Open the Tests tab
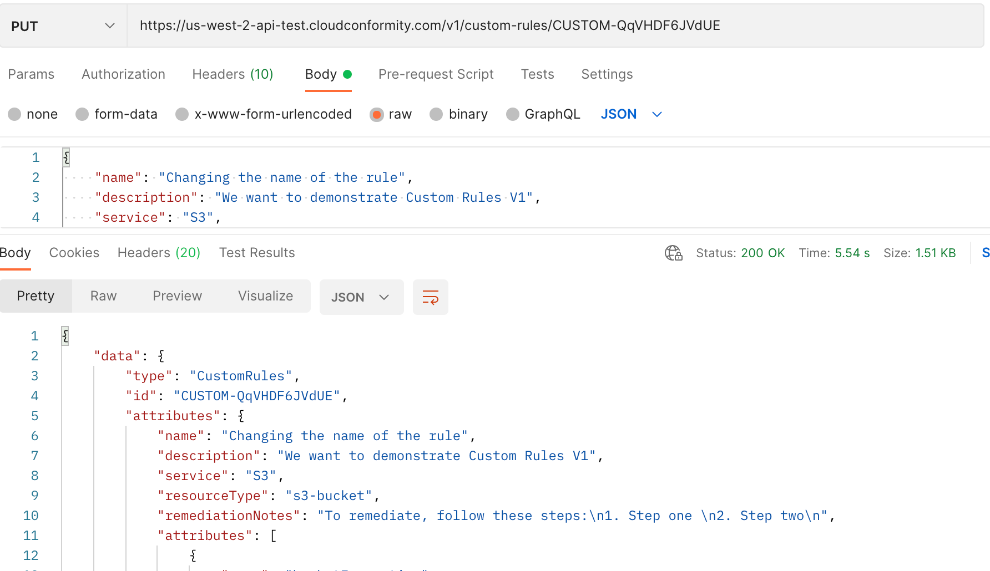The image size is (990, 571). point(537,74)
